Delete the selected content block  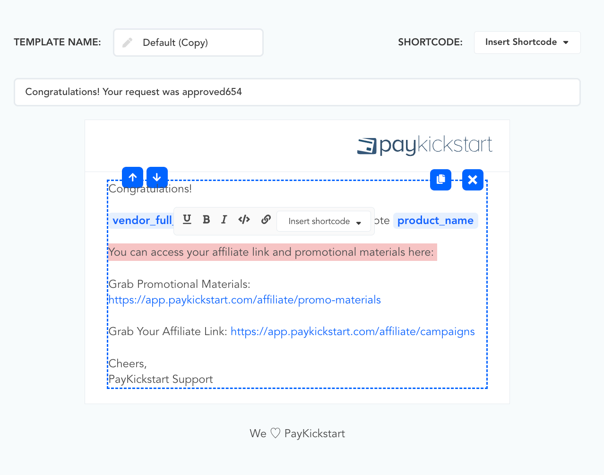[x=473, y=180]
